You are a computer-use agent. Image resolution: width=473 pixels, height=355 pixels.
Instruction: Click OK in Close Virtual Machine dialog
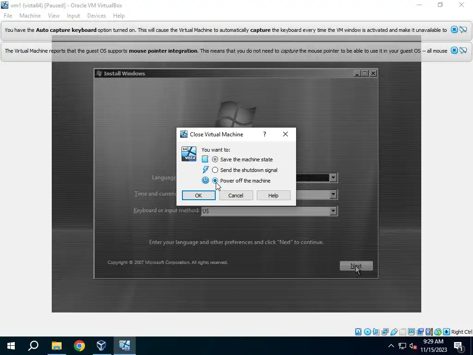(199, 196)
